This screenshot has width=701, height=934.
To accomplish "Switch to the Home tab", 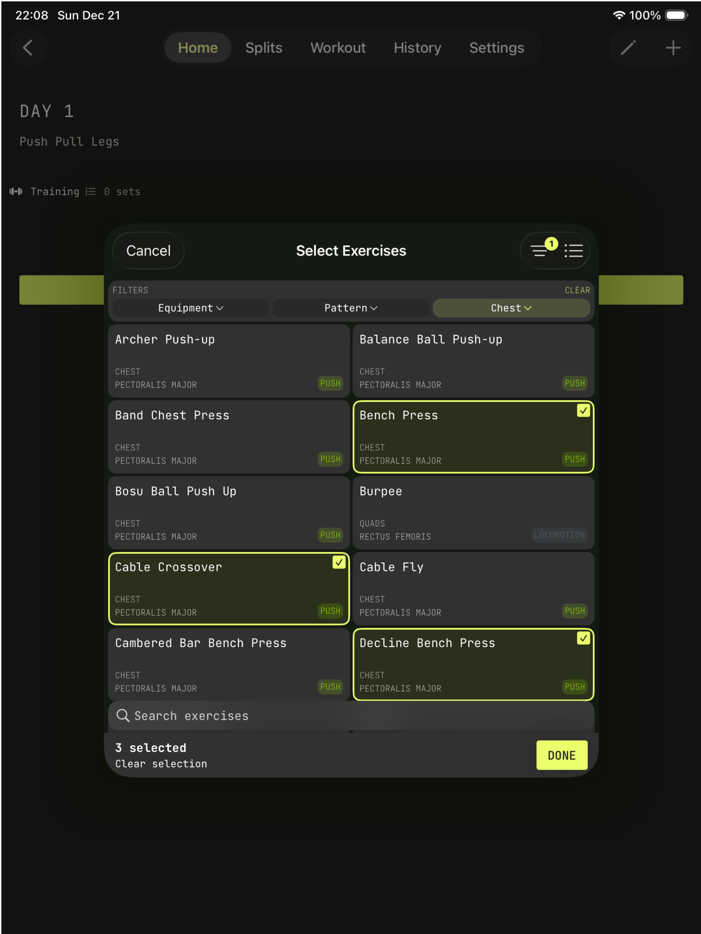I will tap(198, 48).
